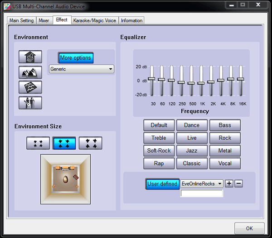This screenshot has width=272, height=238.
Task: Click the 30 Hz equalizer slider handle
Action: click(151, 79)
